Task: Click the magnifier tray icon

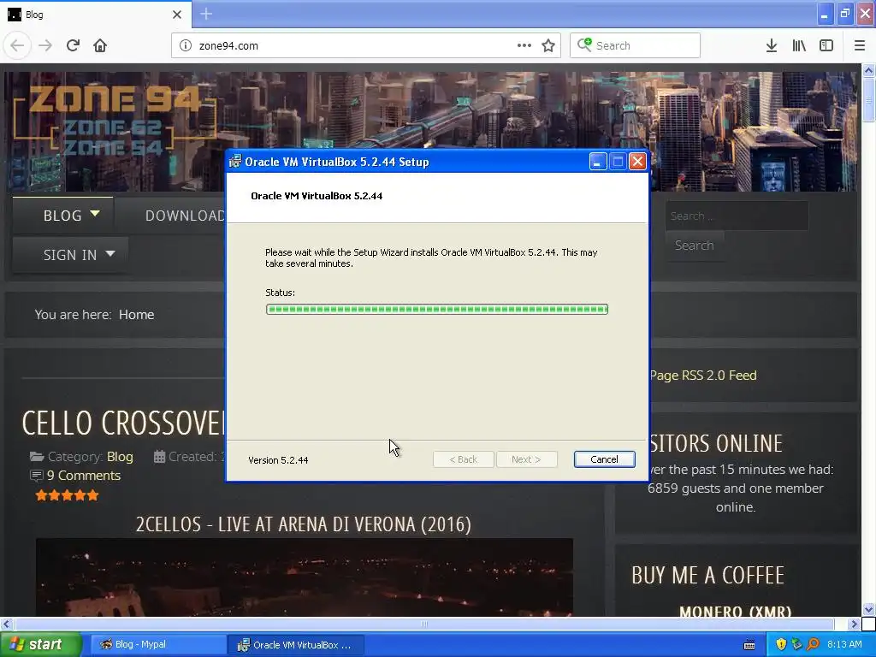Action: point(813,645)
